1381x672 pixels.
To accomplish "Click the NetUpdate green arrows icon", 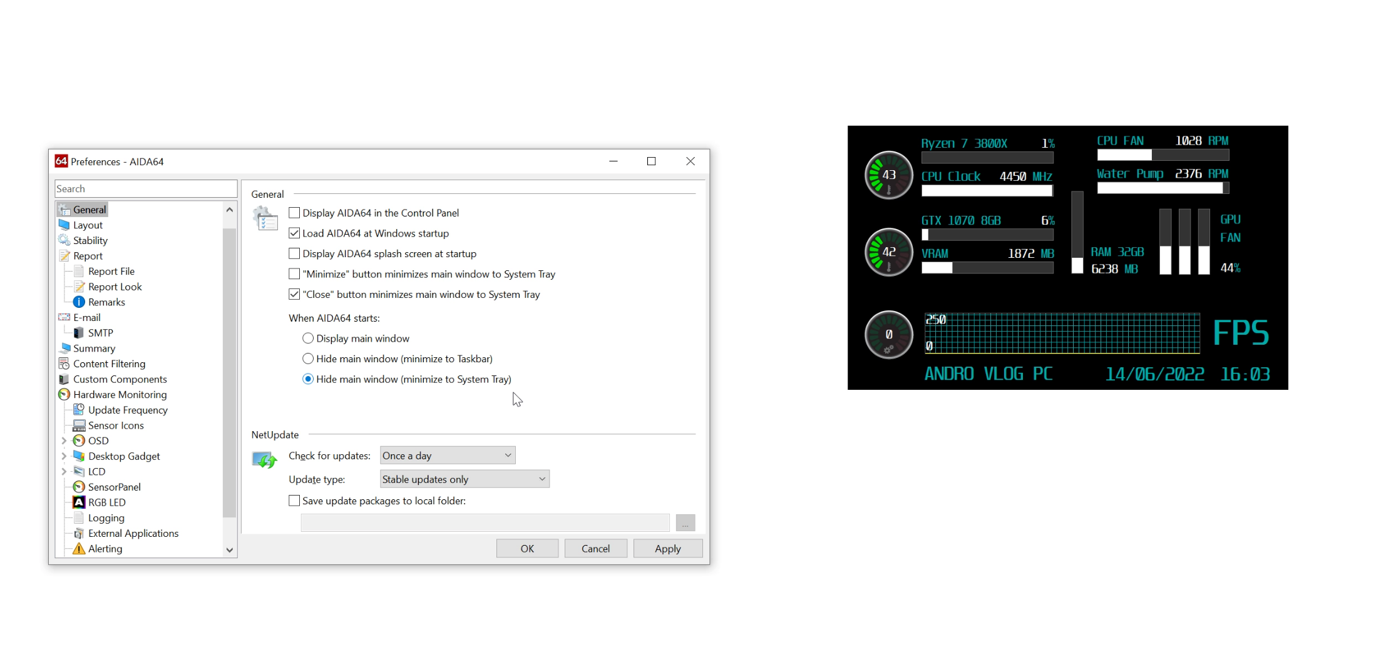I will (x=265, y=461).
